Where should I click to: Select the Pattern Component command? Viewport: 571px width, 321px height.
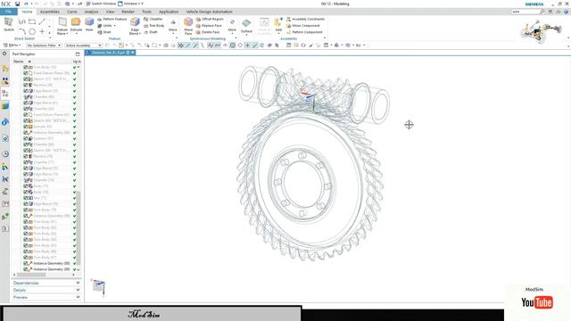tap(304, 32)
